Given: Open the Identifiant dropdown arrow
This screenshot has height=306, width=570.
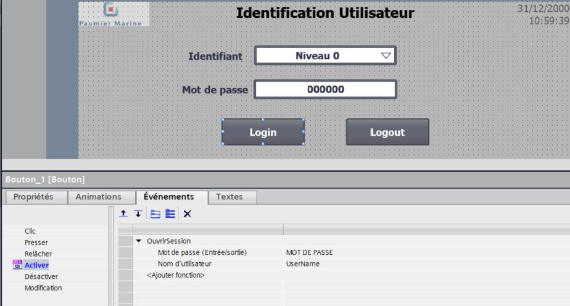Looking at the screenshot, I should tap(386, 56).
